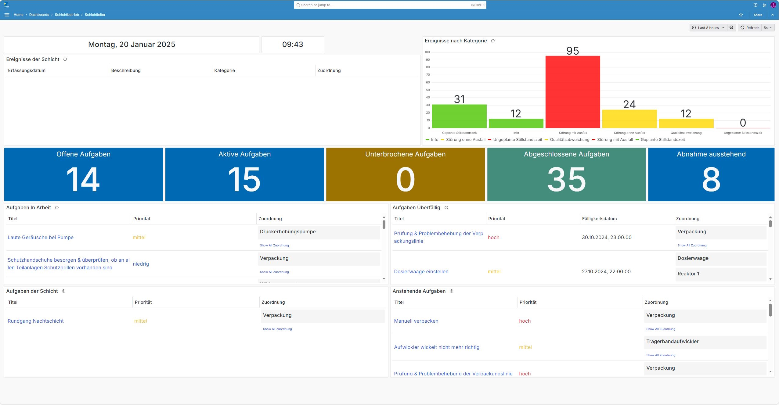This screenshot has height=405, width=779.
Task: Click the Grafana home logo
Action: pos(6,5)
